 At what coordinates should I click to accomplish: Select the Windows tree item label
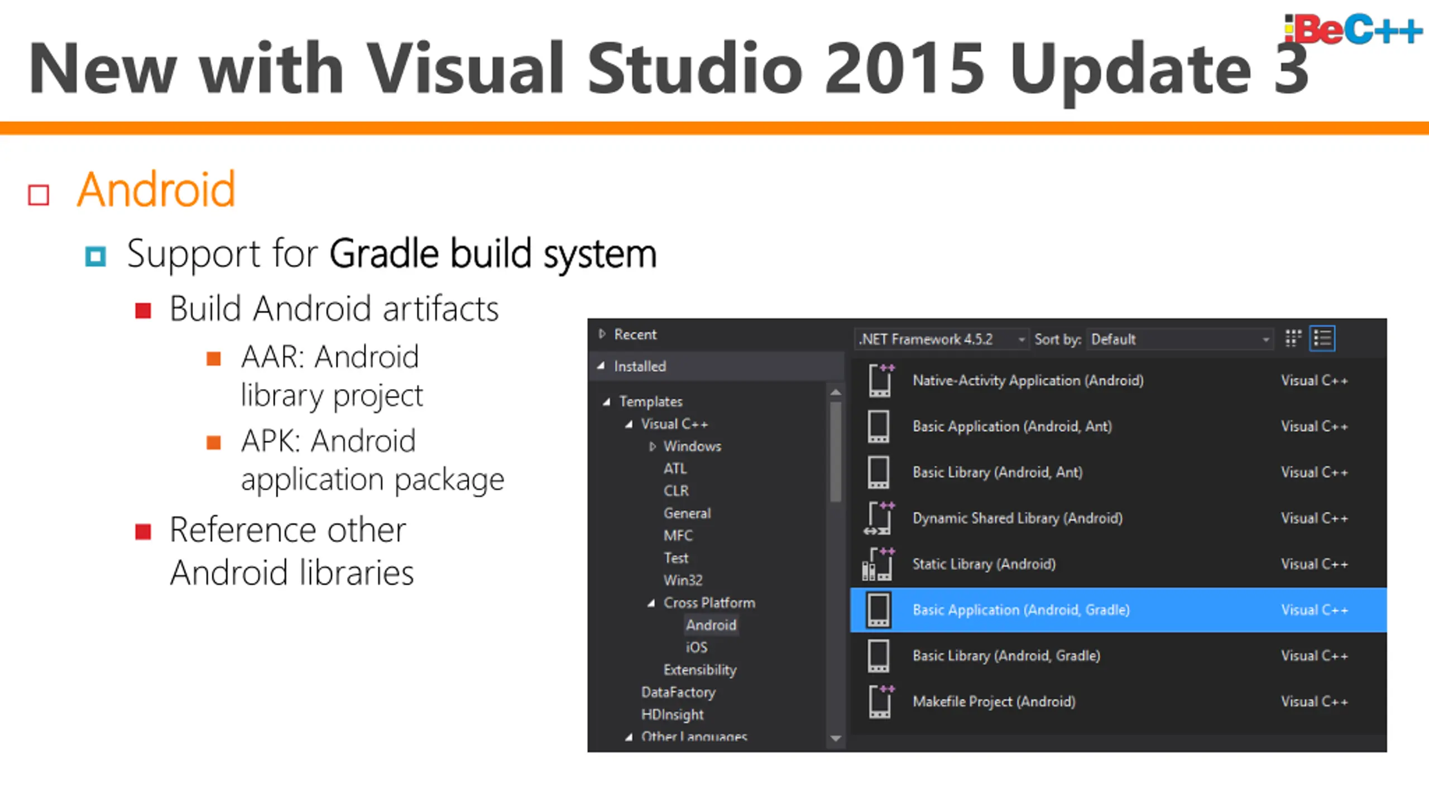point(692,446)
